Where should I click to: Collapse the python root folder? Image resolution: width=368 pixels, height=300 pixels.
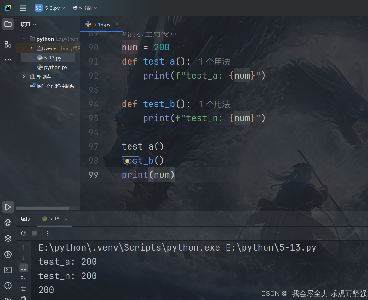pos(24,39)
